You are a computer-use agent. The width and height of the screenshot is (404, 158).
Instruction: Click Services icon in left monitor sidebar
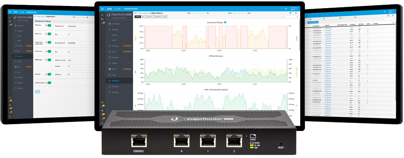[x=16, y=56]
